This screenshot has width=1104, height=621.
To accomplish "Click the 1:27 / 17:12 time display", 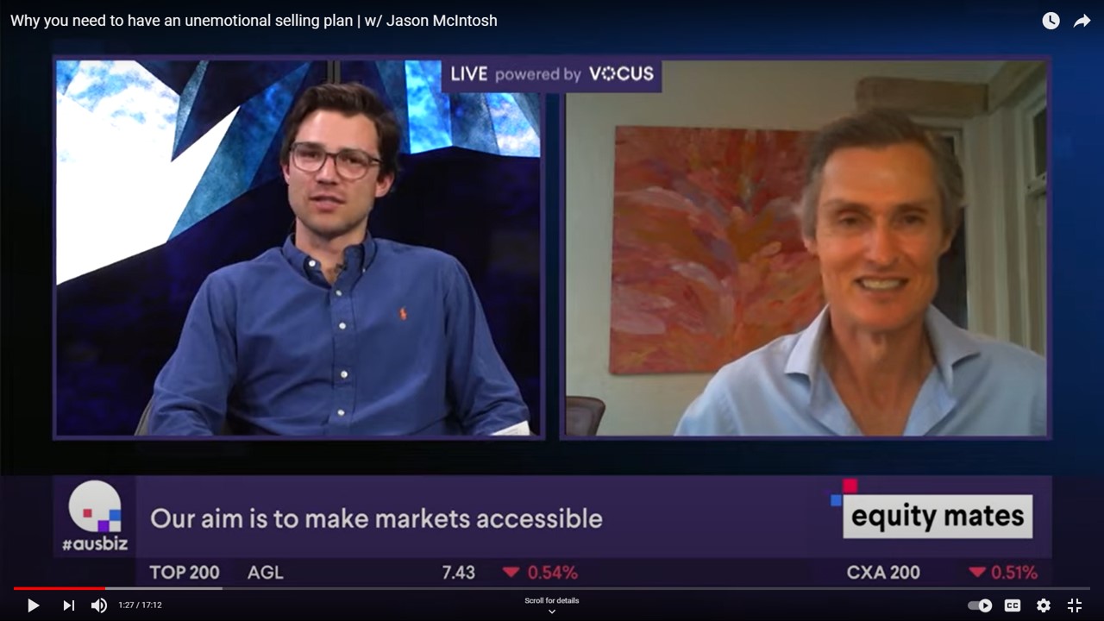I will [x=140, y=605].
